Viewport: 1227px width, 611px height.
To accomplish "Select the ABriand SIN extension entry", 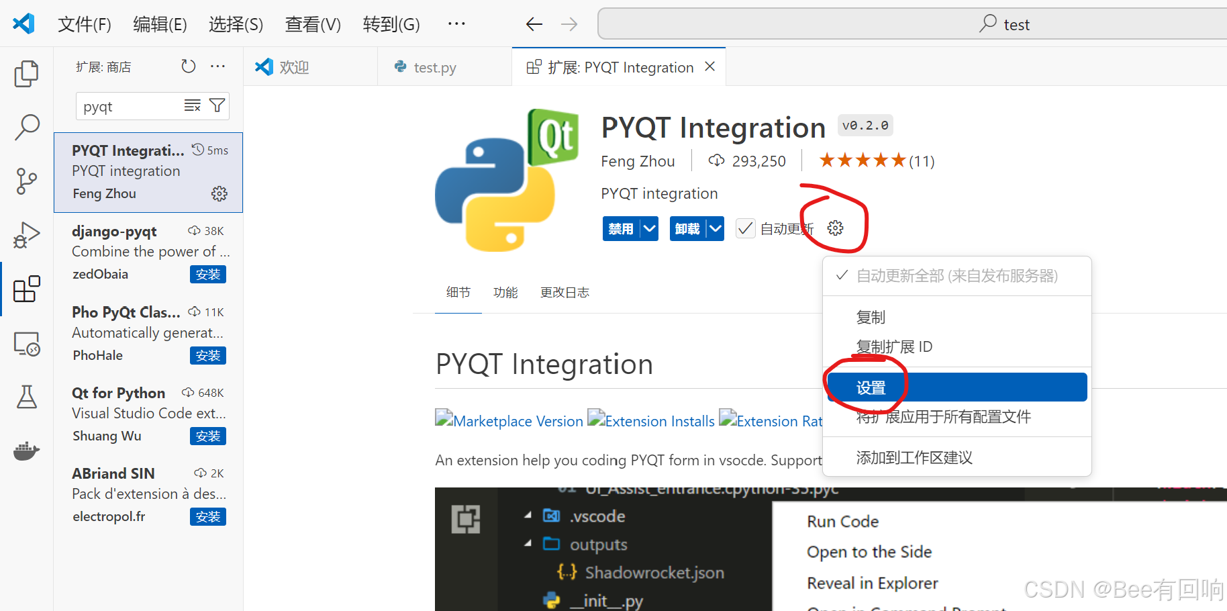I will pos(148,496).
